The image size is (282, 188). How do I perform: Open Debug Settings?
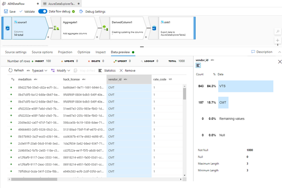point(92,11)
